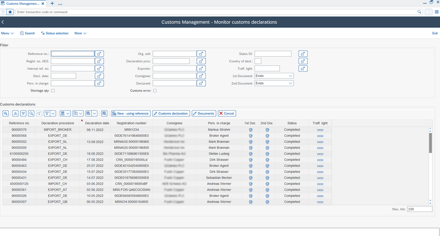Click the search magnifier in command field
Image resolution: width=440 pixels, height=236 pixels.
point(419,12)
